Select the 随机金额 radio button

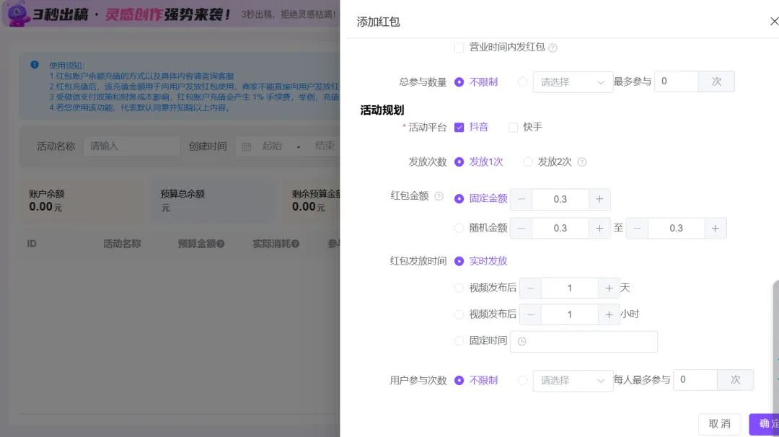tap(459, 228)
